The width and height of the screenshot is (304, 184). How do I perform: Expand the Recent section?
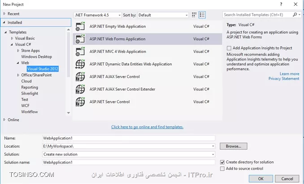(x=4, y=13)
